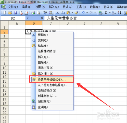
Task: Open the 插入 menu
Action: [54, 7]
